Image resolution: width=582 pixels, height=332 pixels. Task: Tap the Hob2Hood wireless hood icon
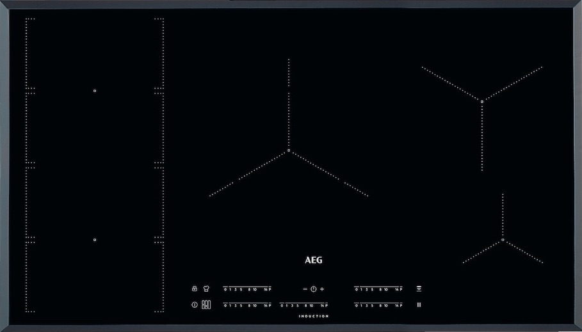click(x=419, y=289)
